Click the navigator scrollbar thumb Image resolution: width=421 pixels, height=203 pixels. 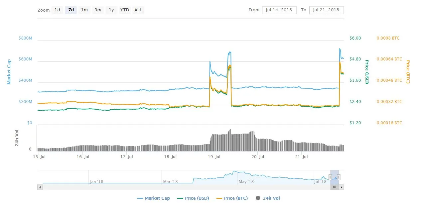(x=335, y=187)
